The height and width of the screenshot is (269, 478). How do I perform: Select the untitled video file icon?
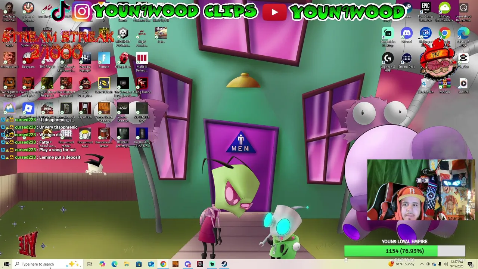tap(463, 86)
